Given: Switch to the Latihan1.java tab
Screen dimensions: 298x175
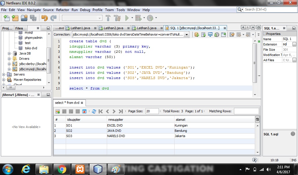Looking at the screenshot, I should pos(81,28).
